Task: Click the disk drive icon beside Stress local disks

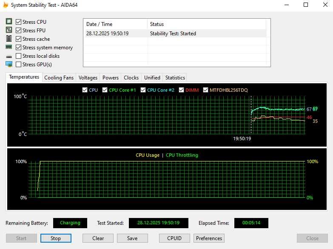Action: [9, 57]
